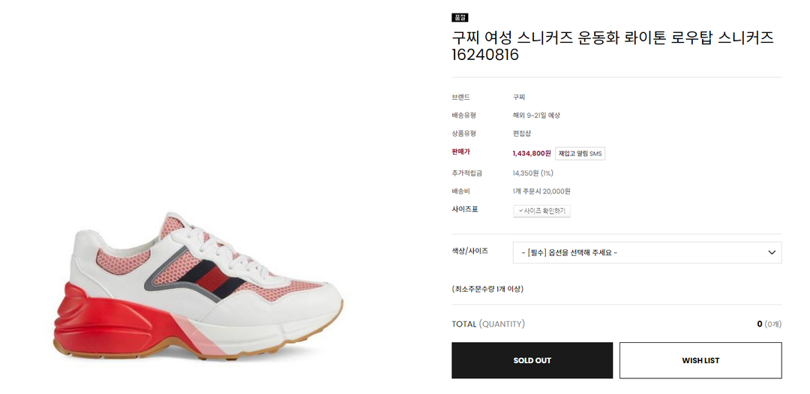The width and height of the screenshot is (810, 394).
Task: Click the dropdown chevron arrow for 색상/사이즈
Action: (772, 253)
